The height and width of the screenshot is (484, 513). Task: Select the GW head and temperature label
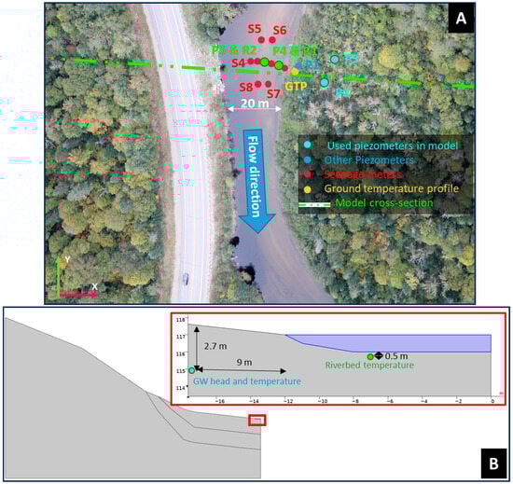247,381
